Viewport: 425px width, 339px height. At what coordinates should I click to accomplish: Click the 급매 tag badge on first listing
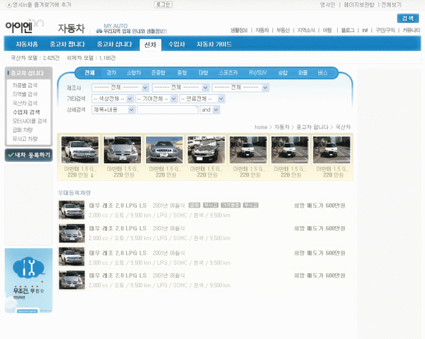(194, 205)
